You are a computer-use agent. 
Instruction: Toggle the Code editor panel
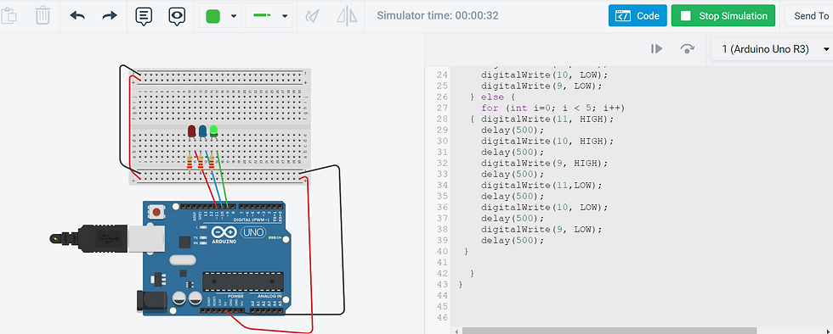tap(637, 16)
